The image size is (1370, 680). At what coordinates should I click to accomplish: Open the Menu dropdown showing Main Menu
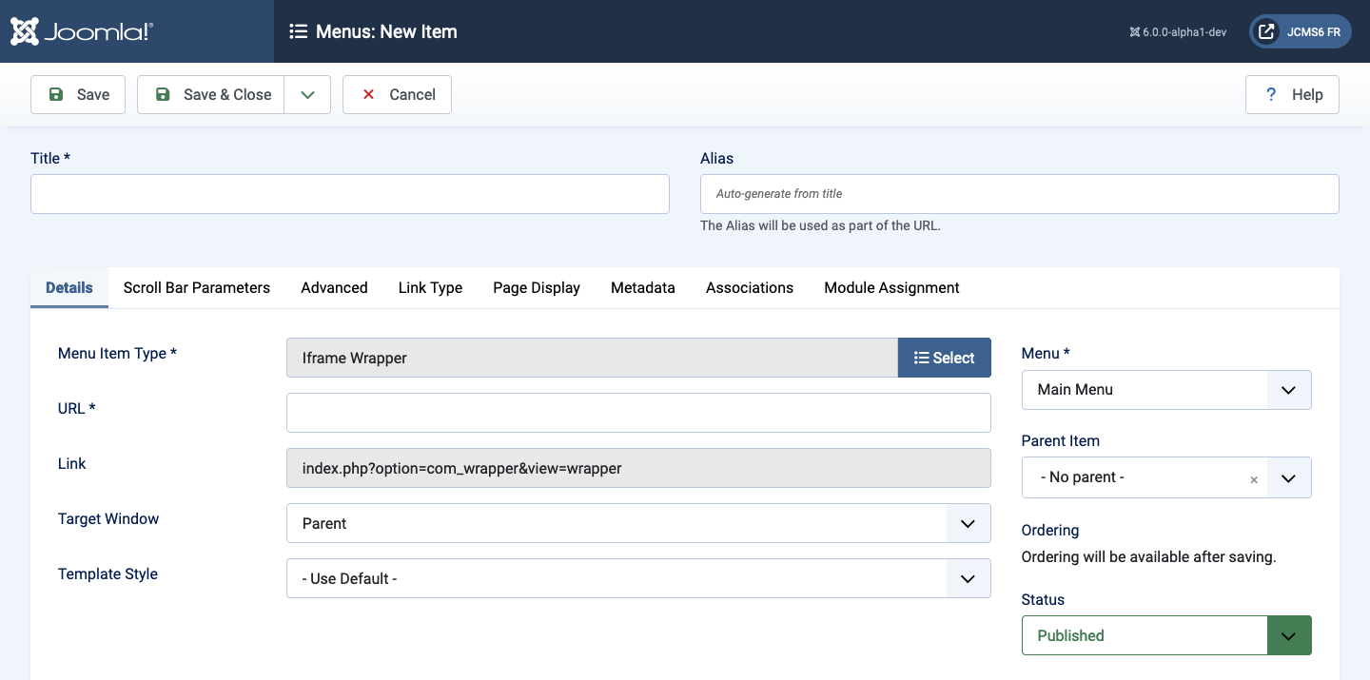coord(1166,390)
